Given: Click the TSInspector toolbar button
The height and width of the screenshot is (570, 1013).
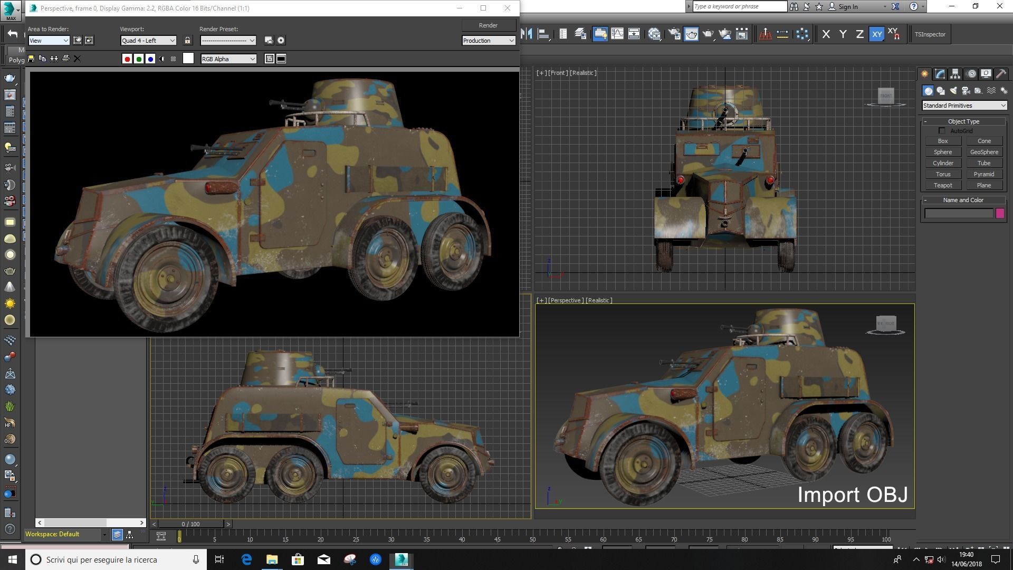Looking at the screenshot, I should coord(930,34).
